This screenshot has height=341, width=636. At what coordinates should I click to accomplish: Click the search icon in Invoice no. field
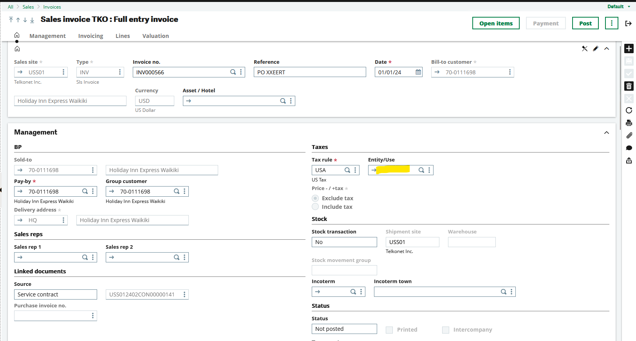[233, 72]
